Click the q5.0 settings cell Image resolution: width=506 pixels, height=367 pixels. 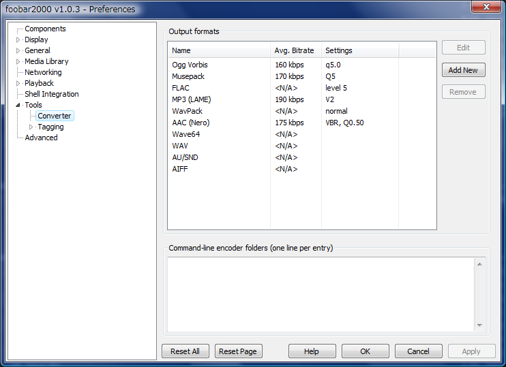[333, 65]
